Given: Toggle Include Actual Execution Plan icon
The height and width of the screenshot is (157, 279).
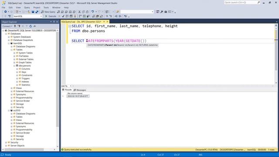Looking at the screenshot, I should (80, 16).
